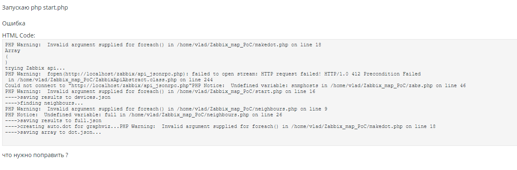Click the 'HTML Code:' label
517x170 pixels.
point(18,36)
